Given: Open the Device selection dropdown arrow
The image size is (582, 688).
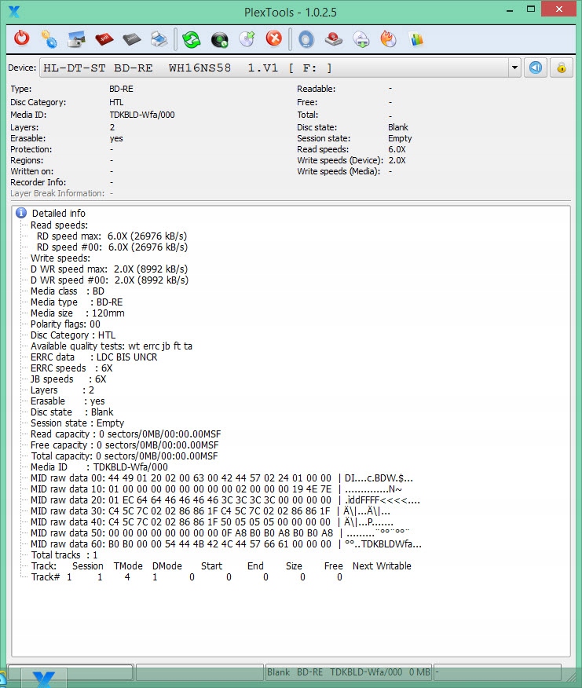Looking at the screenshot, I should (x=514, y=68).
